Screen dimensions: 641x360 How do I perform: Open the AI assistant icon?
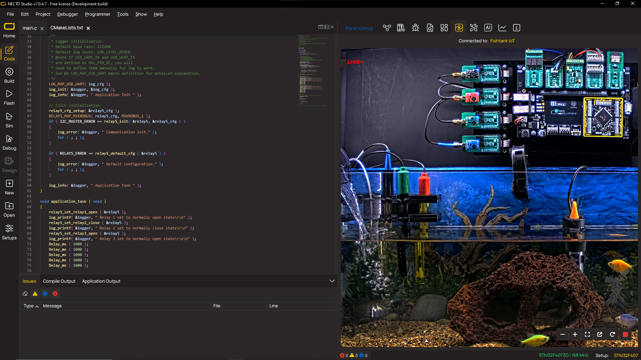pos(488,28)
